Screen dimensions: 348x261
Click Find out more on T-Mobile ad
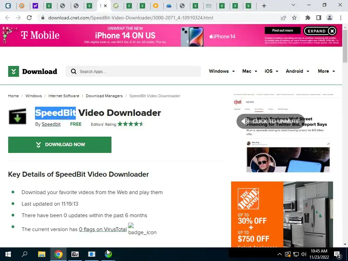click(282, 30)
